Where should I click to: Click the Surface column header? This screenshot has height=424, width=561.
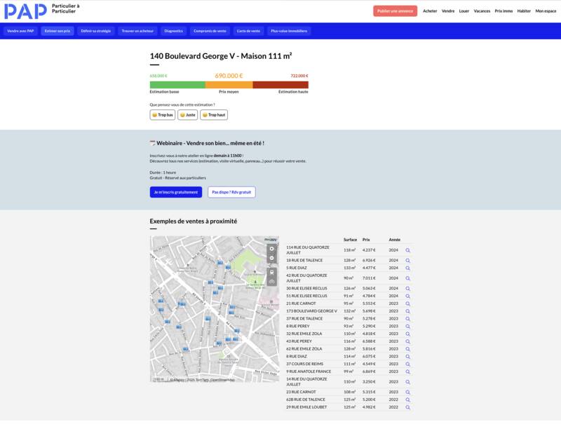[x=350, y=240]
